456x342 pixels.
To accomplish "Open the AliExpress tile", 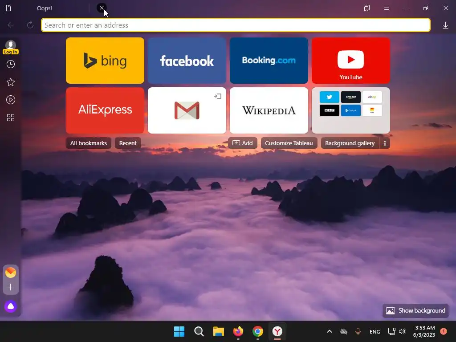I will (105, 110).
